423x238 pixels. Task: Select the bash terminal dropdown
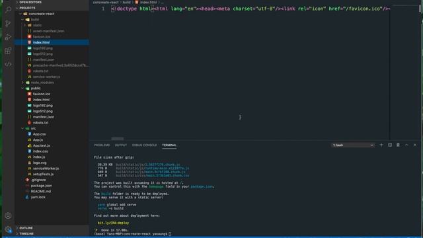353,145
